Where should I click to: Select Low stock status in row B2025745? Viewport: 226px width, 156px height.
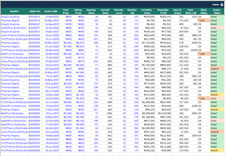[204, 20]
